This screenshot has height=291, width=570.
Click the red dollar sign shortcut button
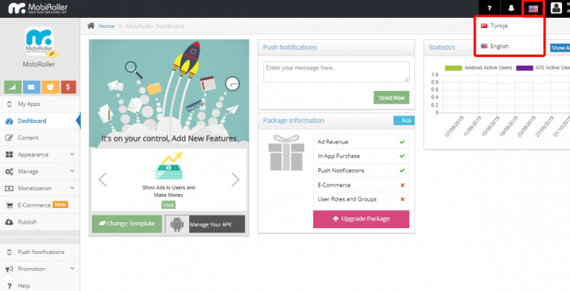point(68,87)
